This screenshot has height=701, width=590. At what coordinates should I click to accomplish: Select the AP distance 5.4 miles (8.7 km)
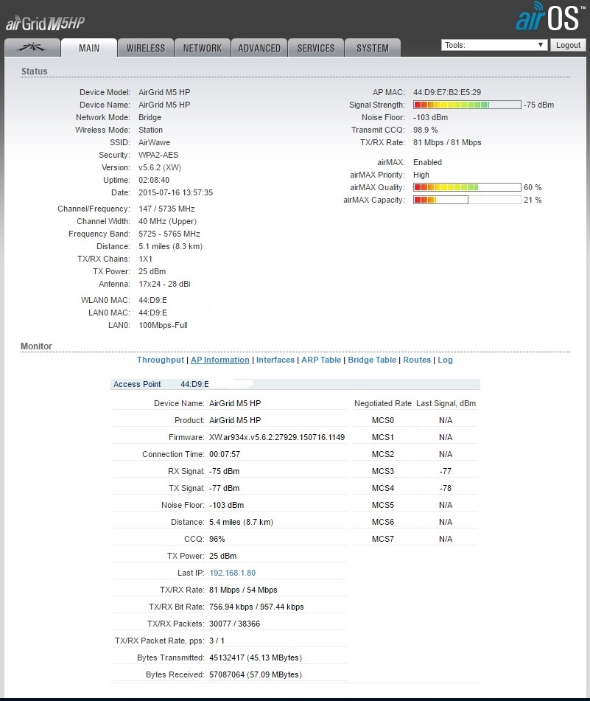coord(241,522)
